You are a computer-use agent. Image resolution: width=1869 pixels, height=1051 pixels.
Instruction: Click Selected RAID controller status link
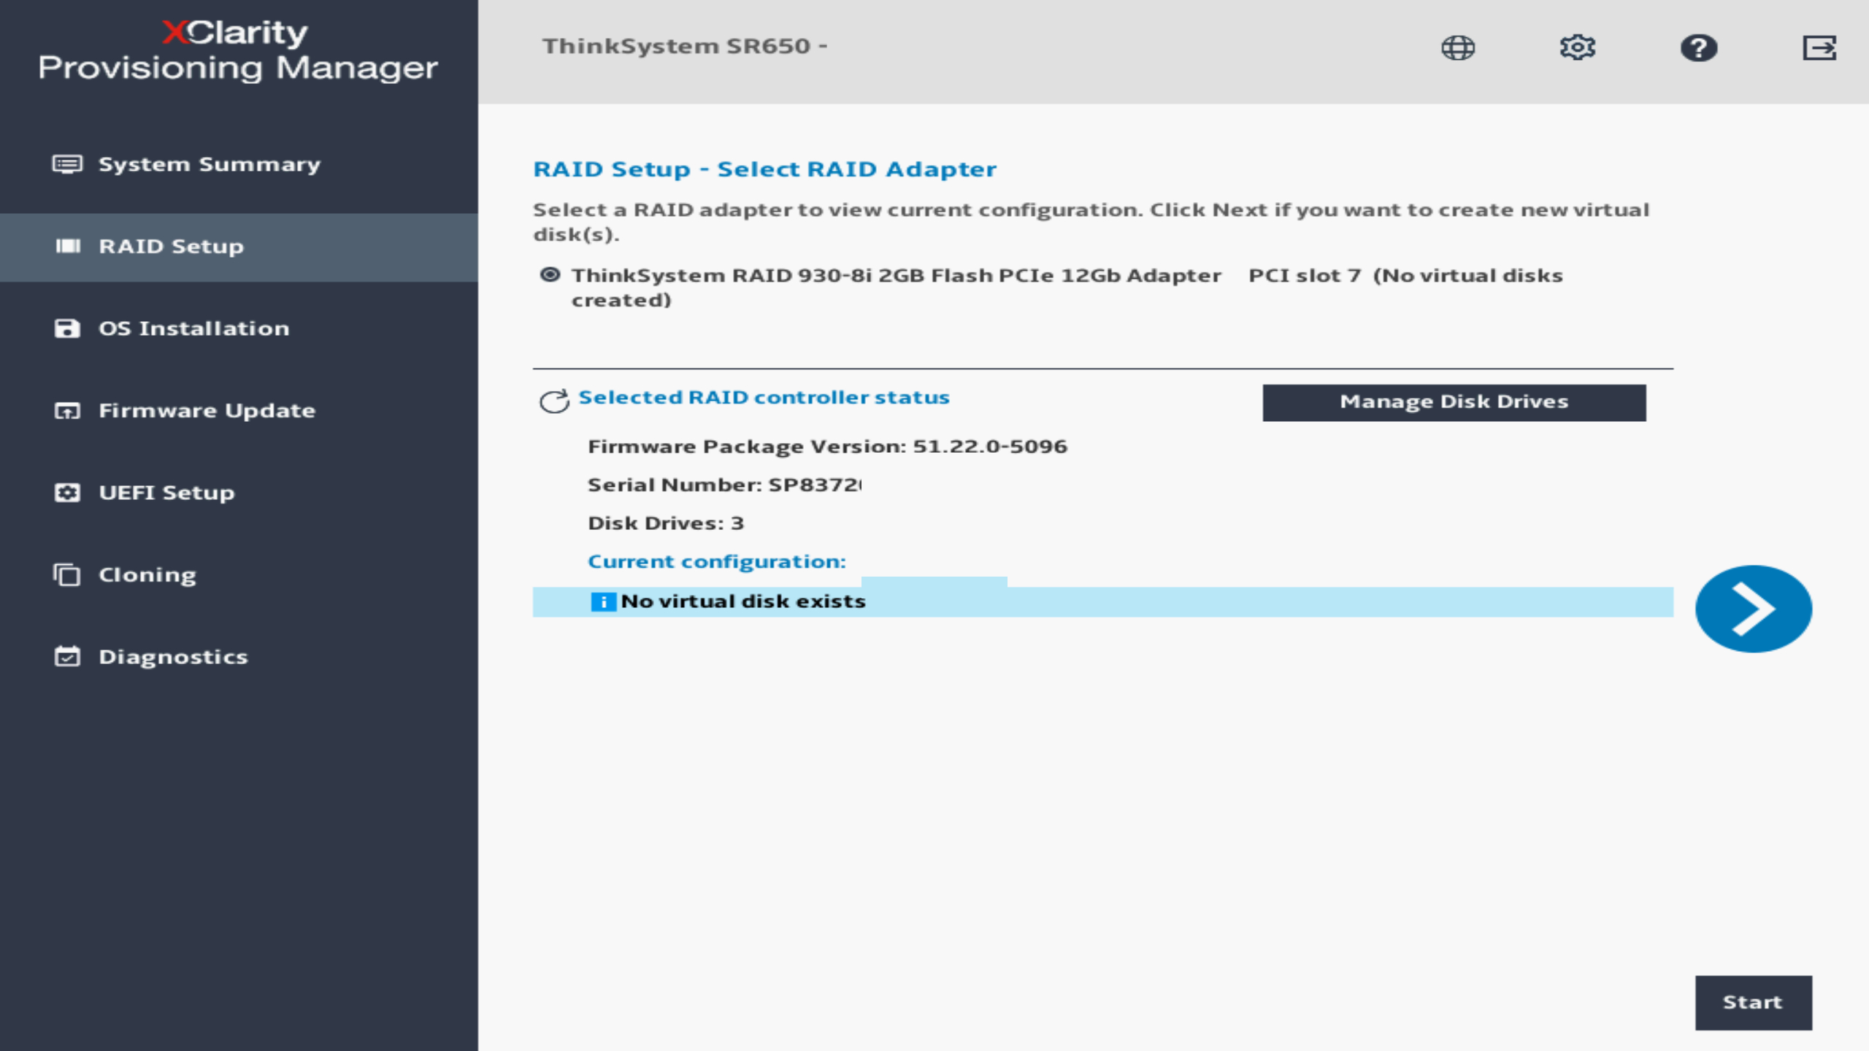764,397
